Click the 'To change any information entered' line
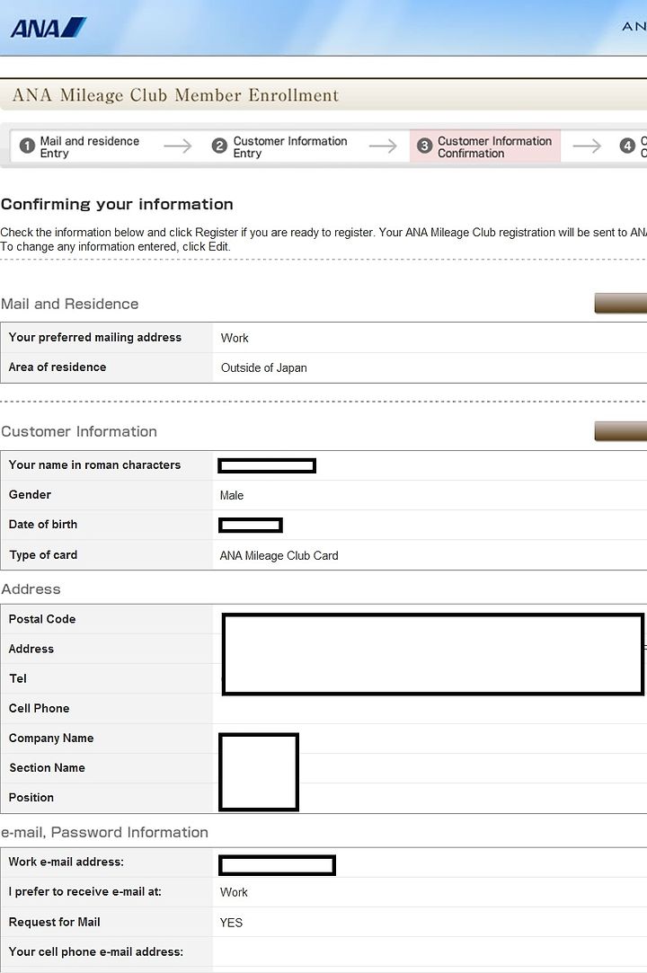This screenshot has width=647, height=973. pyautogui.click(x=116, y=246)
